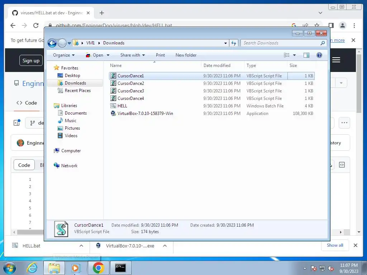Toggle the preview pane button
Image resolution: width=367 pixels, height=275 pixels.
pyautogui.click(x=306, y=55)
